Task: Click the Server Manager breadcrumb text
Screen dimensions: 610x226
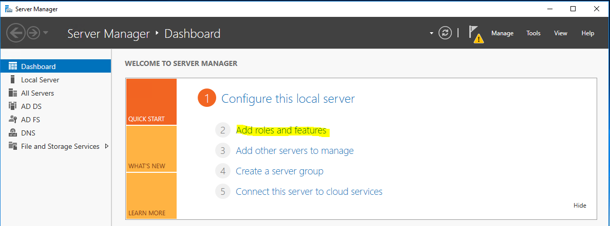Action: point(108,34)
